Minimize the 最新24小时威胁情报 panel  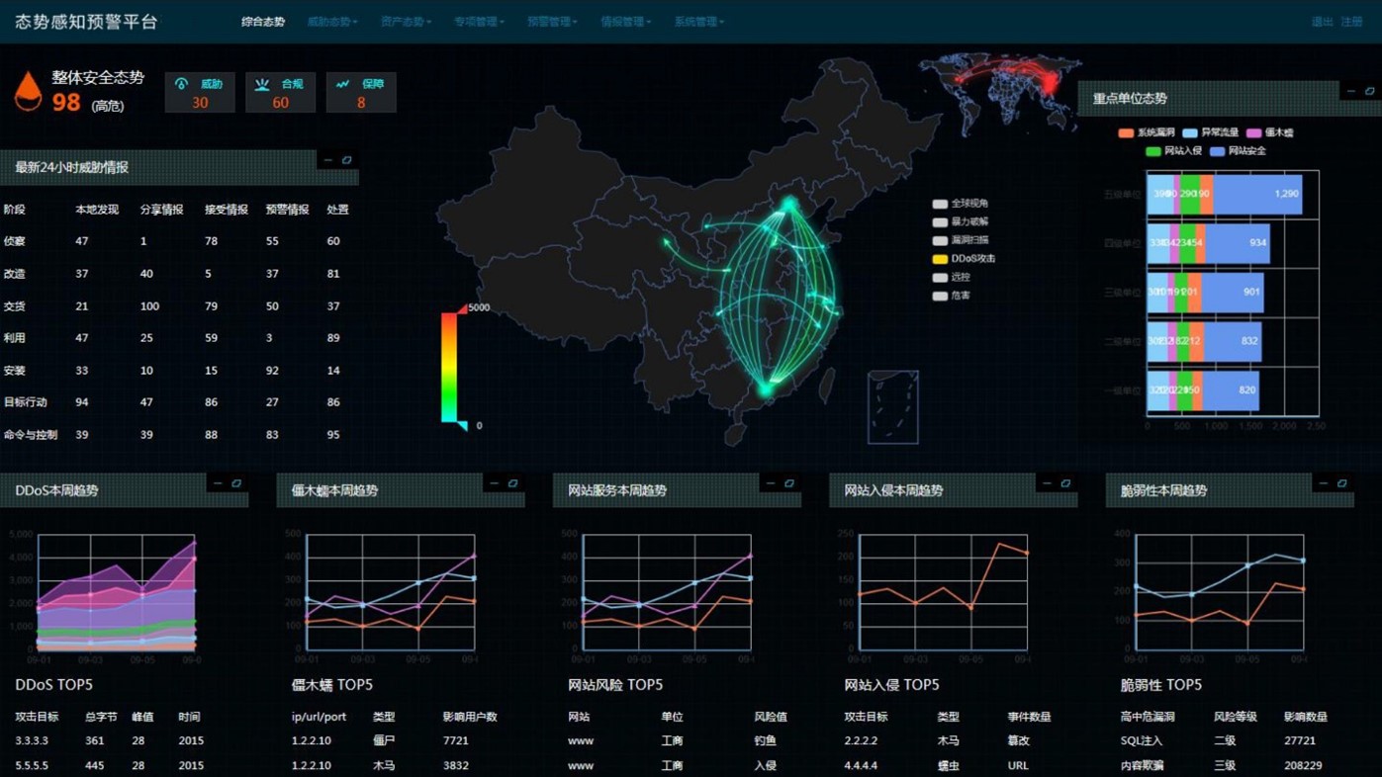coord(328,160)
